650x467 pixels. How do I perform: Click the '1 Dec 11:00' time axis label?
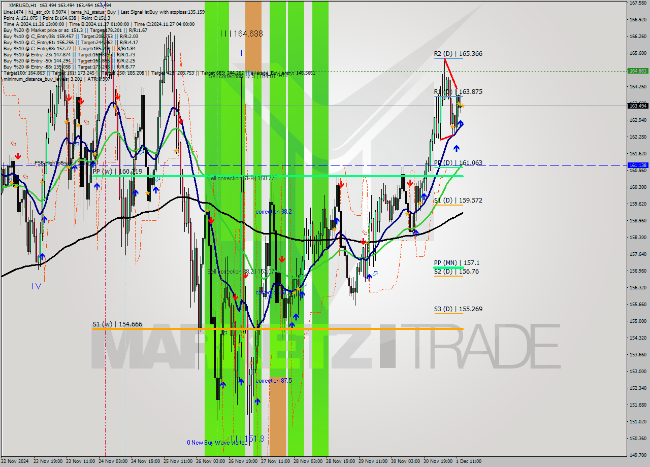coord(469,461)
